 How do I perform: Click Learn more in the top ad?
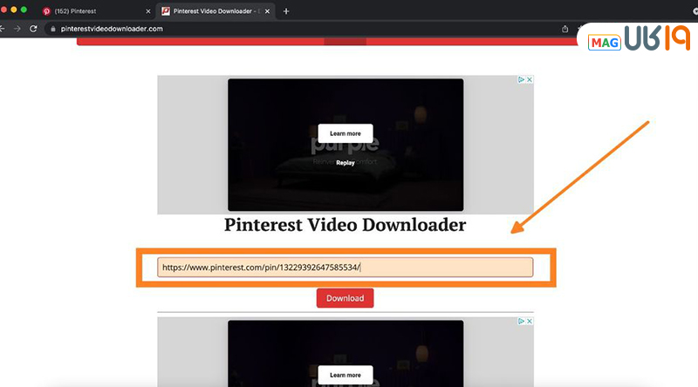345,133
